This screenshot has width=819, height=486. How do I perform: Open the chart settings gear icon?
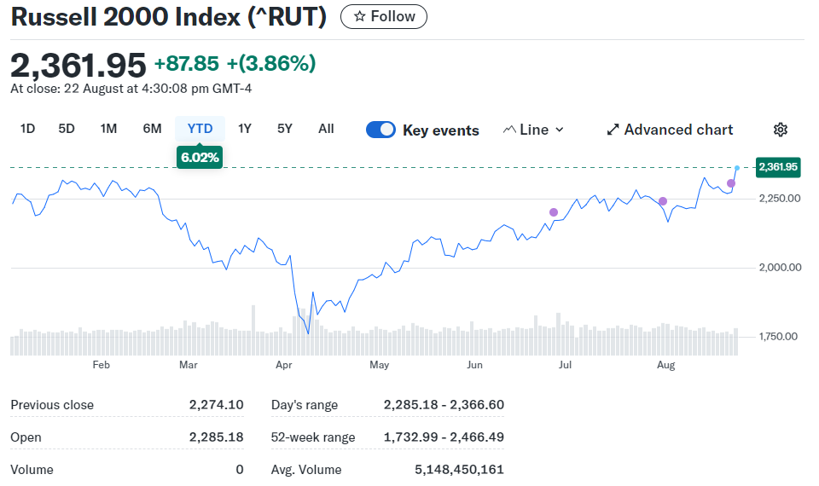tap(781, 130)
